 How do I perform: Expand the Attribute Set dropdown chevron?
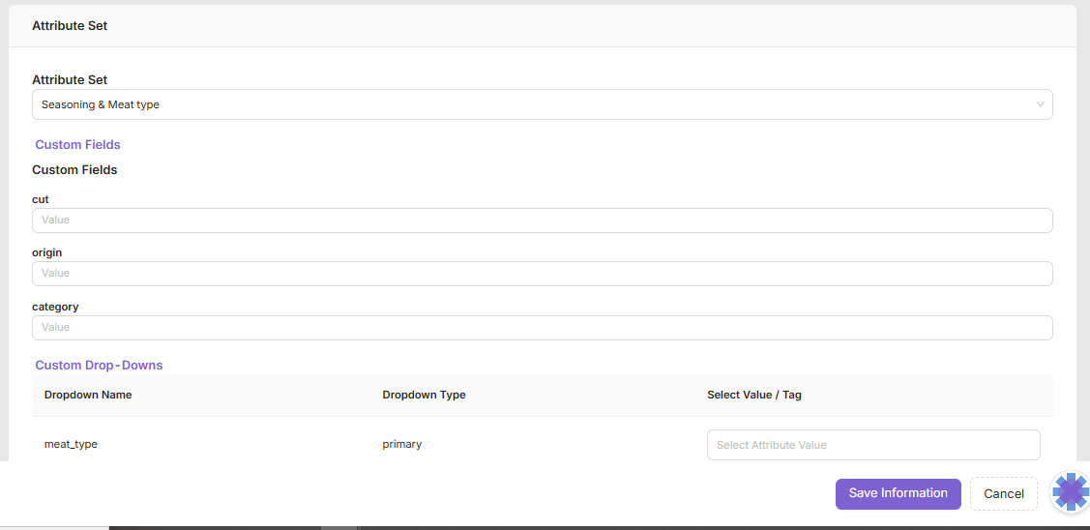pyautogui.click(x=1040, y=104)
